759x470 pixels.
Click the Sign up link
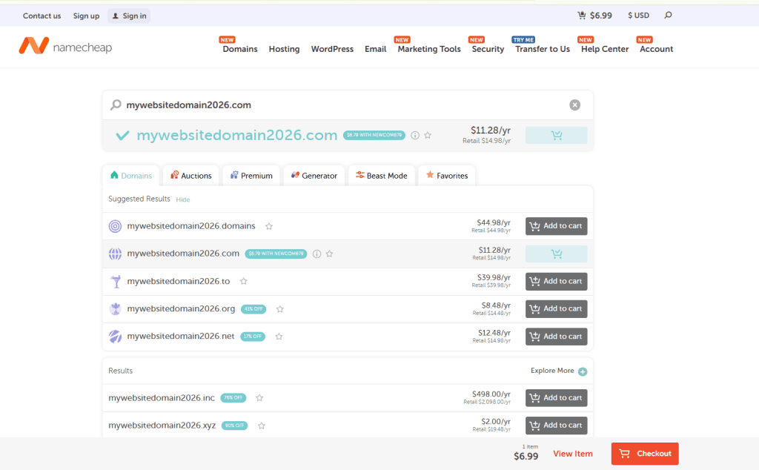coord(86,16)
